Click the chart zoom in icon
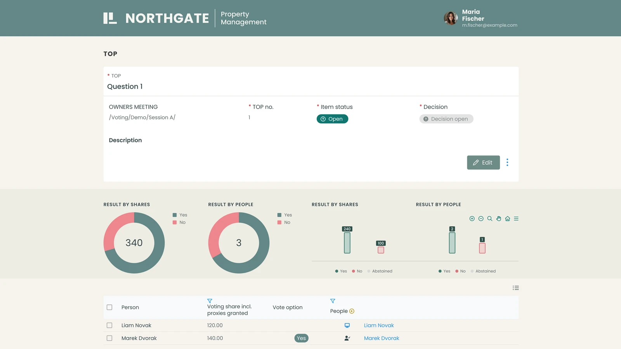The width and height of the screenshot is (621, 349). point(472,219)
